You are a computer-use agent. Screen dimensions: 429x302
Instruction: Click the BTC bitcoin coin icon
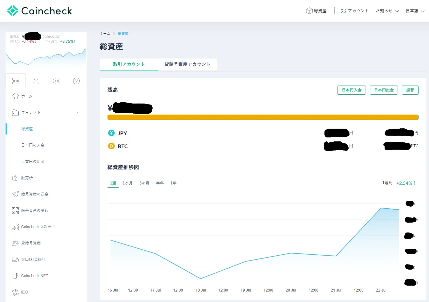[111, 146]
